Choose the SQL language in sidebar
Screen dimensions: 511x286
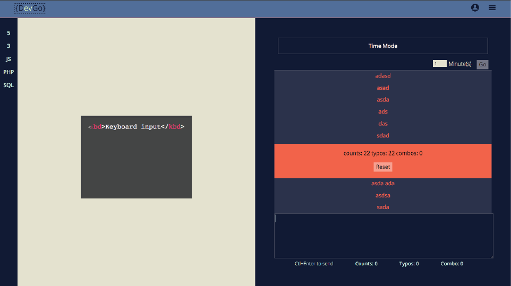(8, 85)
